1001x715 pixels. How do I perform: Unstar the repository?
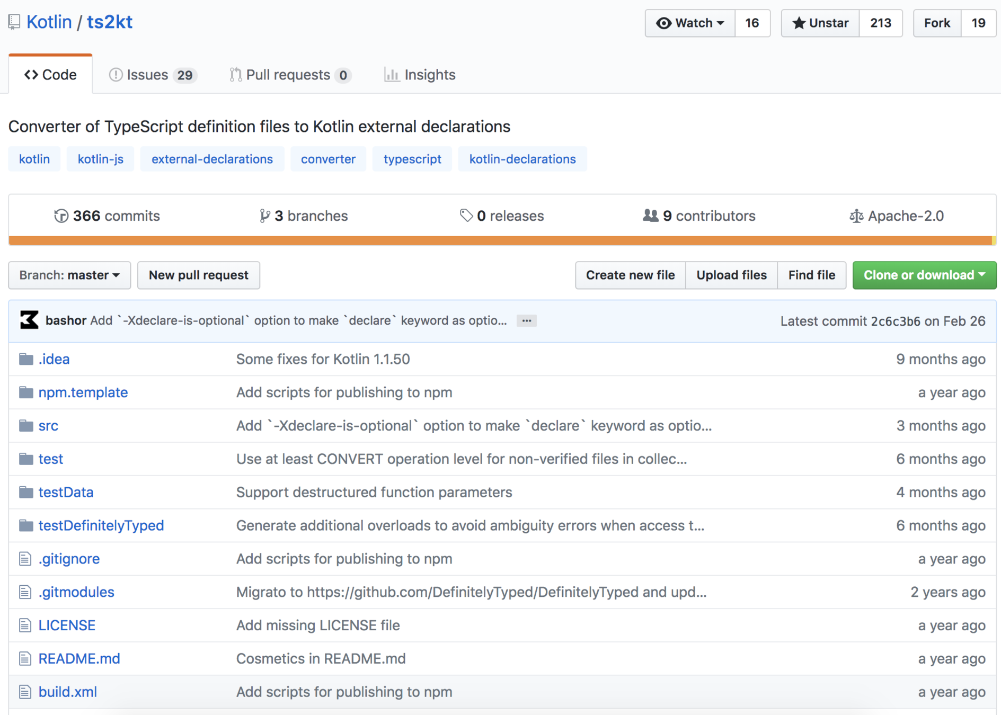(x=820, y=23)
